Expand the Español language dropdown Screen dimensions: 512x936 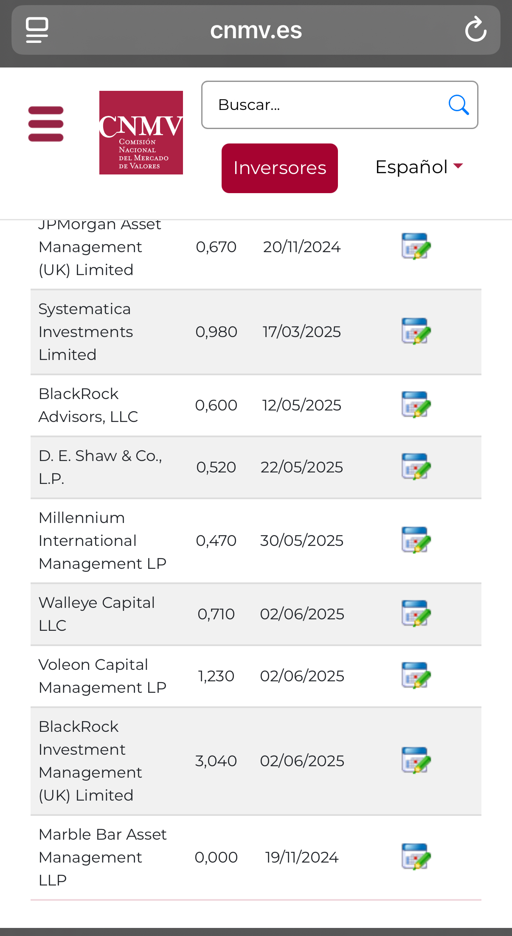click(419, 167)
